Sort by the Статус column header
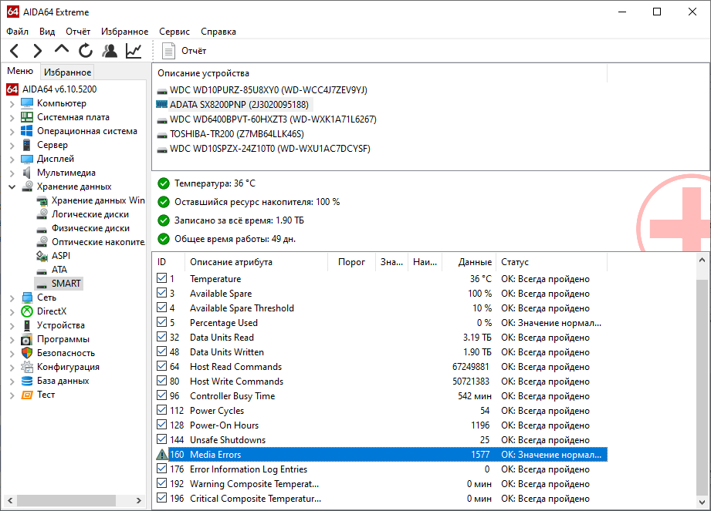Screen dimensions: 711x511 [x=552, y=262]
